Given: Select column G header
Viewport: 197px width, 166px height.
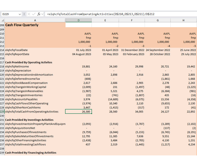Looking at the screenshot, I should click(158, 20).
